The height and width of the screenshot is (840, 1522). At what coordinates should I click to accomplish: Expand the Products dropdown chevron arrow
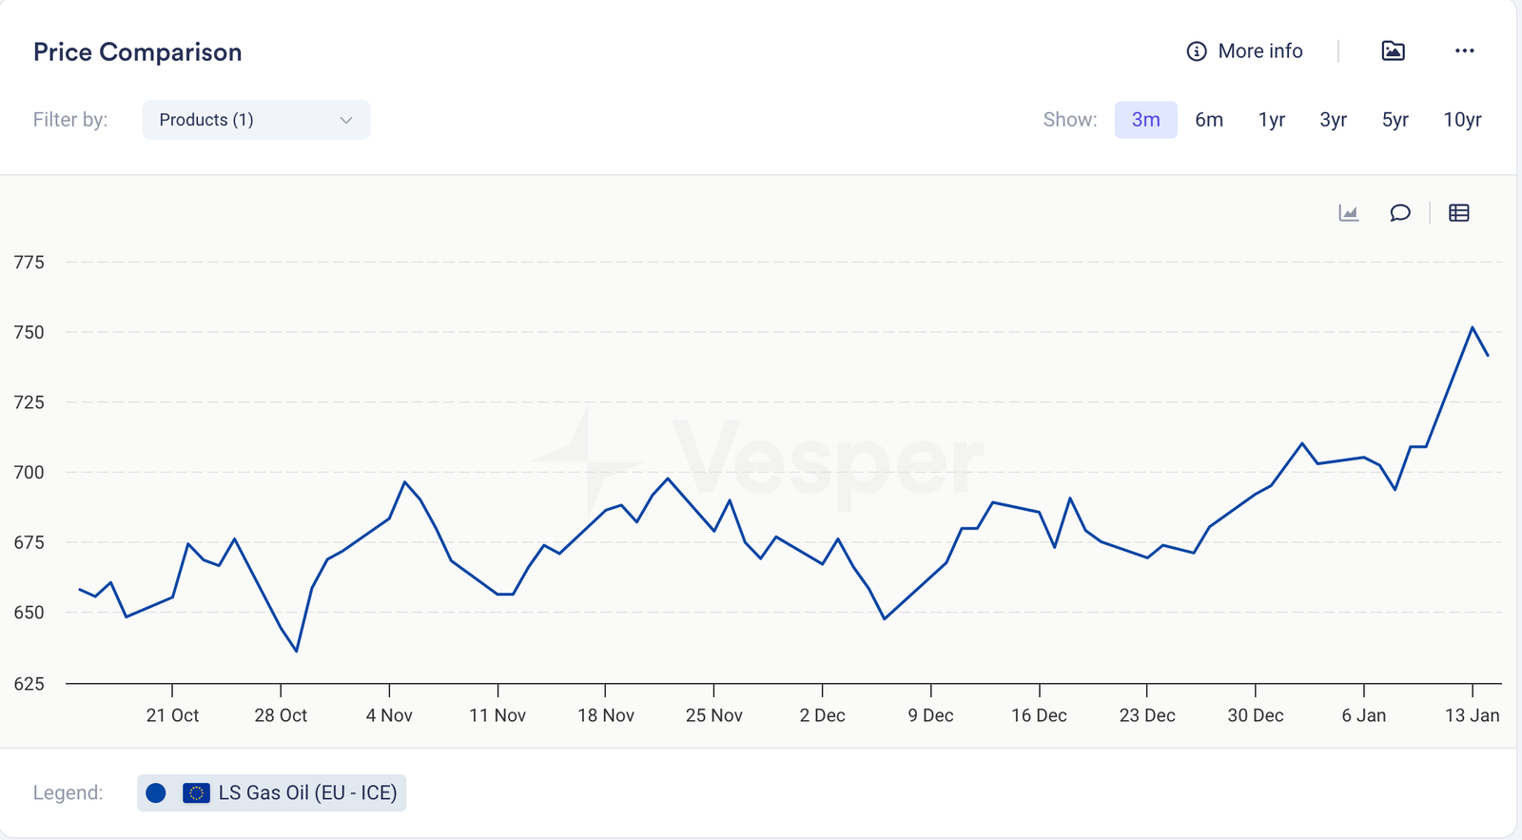point(346,120)
